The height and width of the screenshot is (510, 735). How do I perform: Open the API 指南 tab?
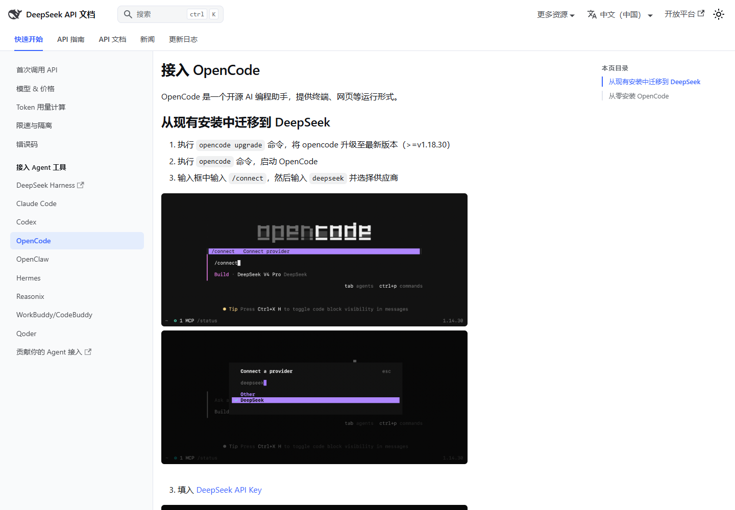(x=71, y=39)
